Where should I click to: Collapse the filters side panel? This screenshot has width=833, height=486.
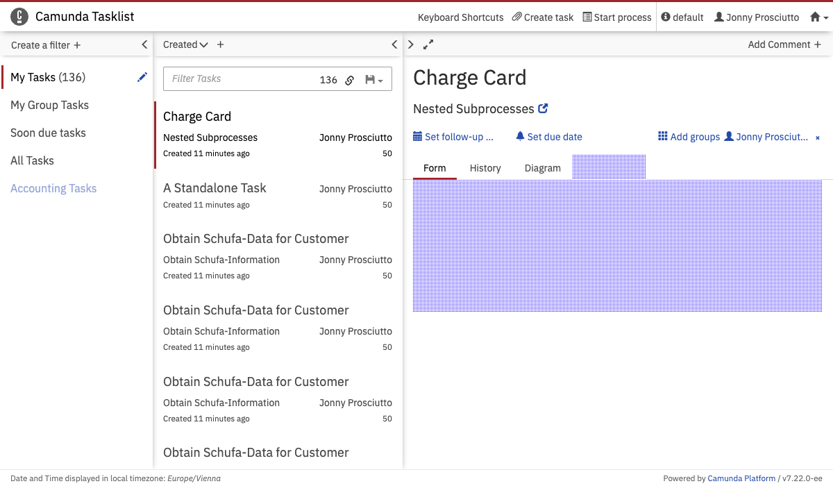[144, 44]
